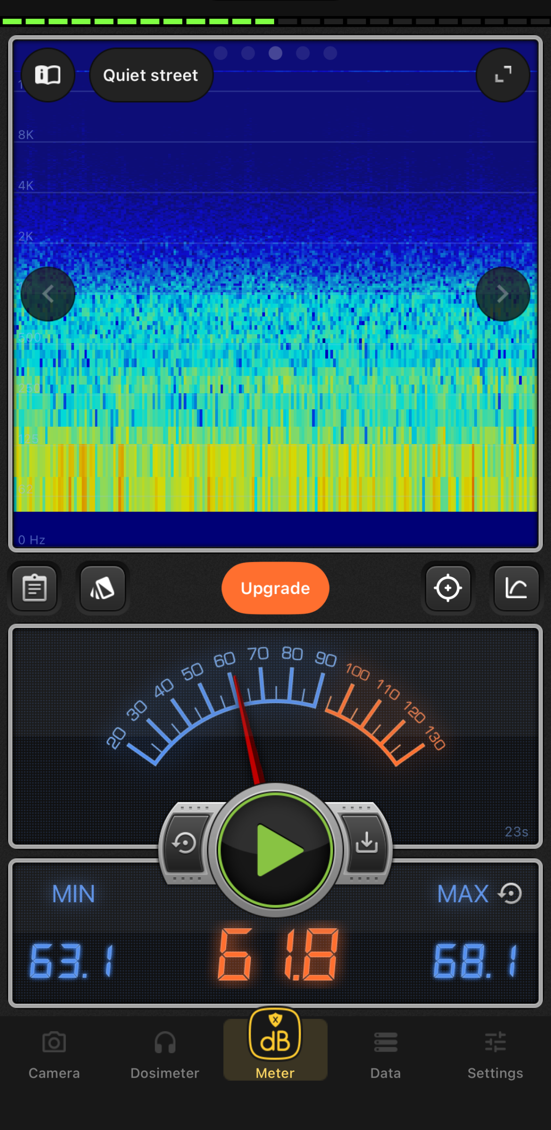Expand the spectrogram to fullscreen
The width and height of the screenshot is (551, 1130).
(503, 75)
